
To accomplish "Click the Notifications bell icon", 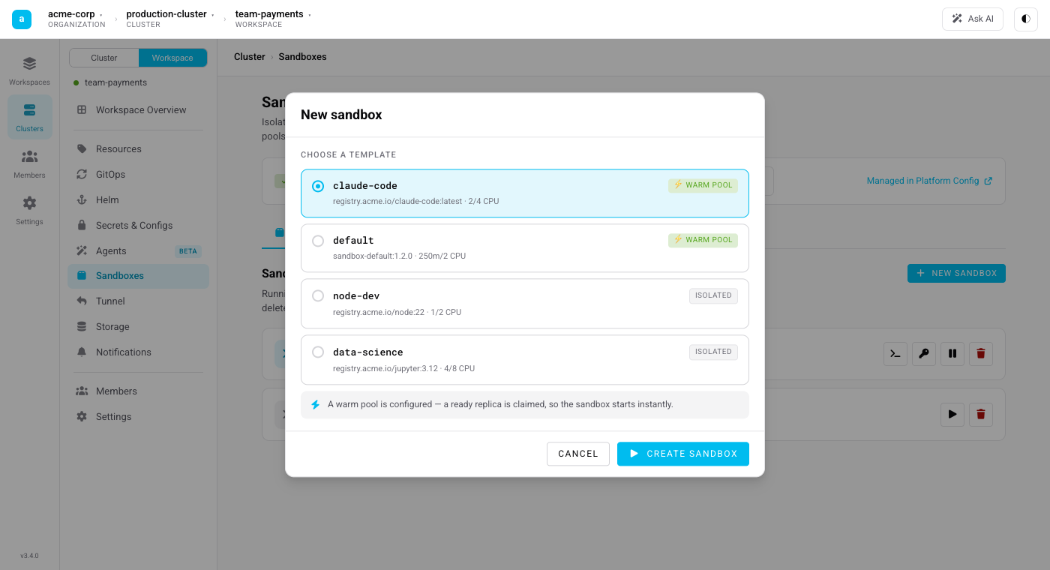I will [x=82, y=352].
